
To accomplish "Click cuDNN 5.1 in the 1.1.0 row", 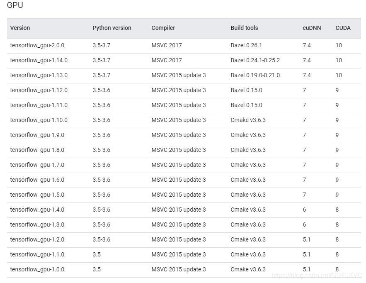I will [306, 255].
